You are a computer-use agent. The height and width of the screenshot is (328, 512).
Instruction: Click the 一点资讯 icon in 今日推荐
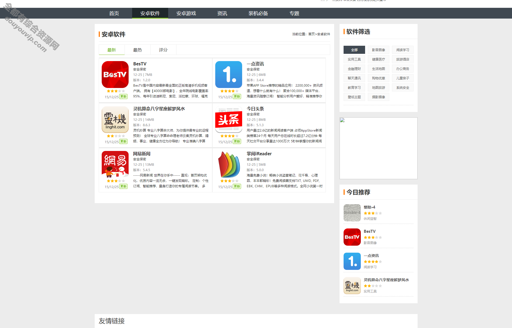click(352, 261)
